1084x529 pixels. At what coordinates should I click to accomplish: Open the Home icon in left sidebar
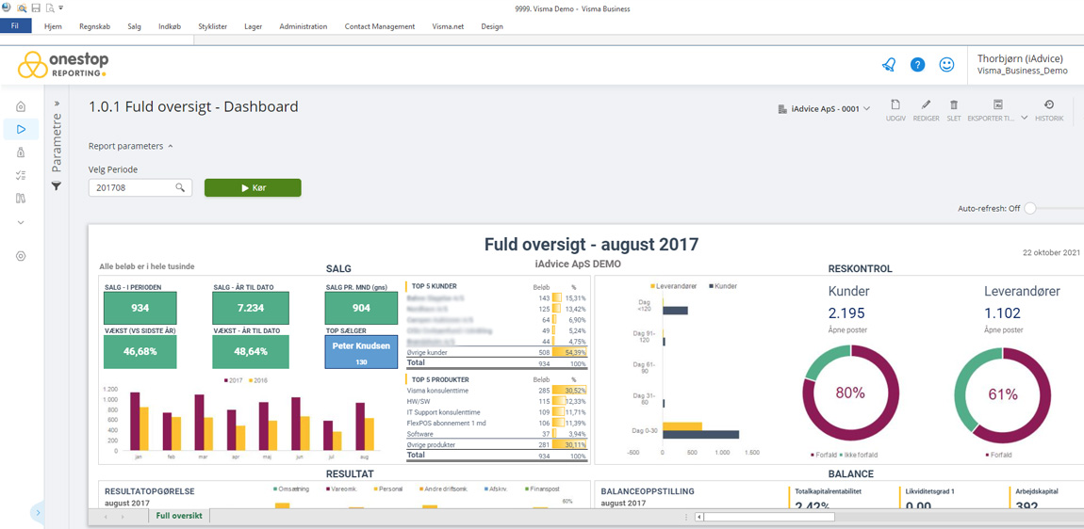click(21, 106)
